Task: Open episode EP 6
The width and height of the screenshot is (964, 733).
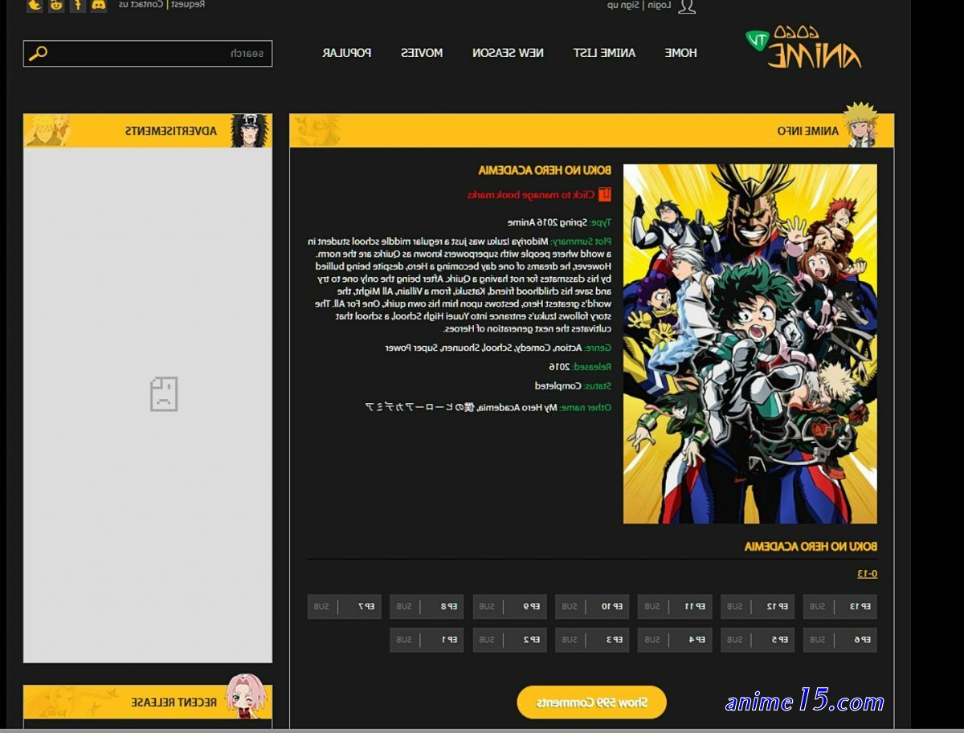Action: coord(840,640)
